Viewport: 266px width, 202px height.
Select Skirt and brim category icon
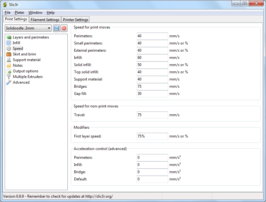coord(9,54)
